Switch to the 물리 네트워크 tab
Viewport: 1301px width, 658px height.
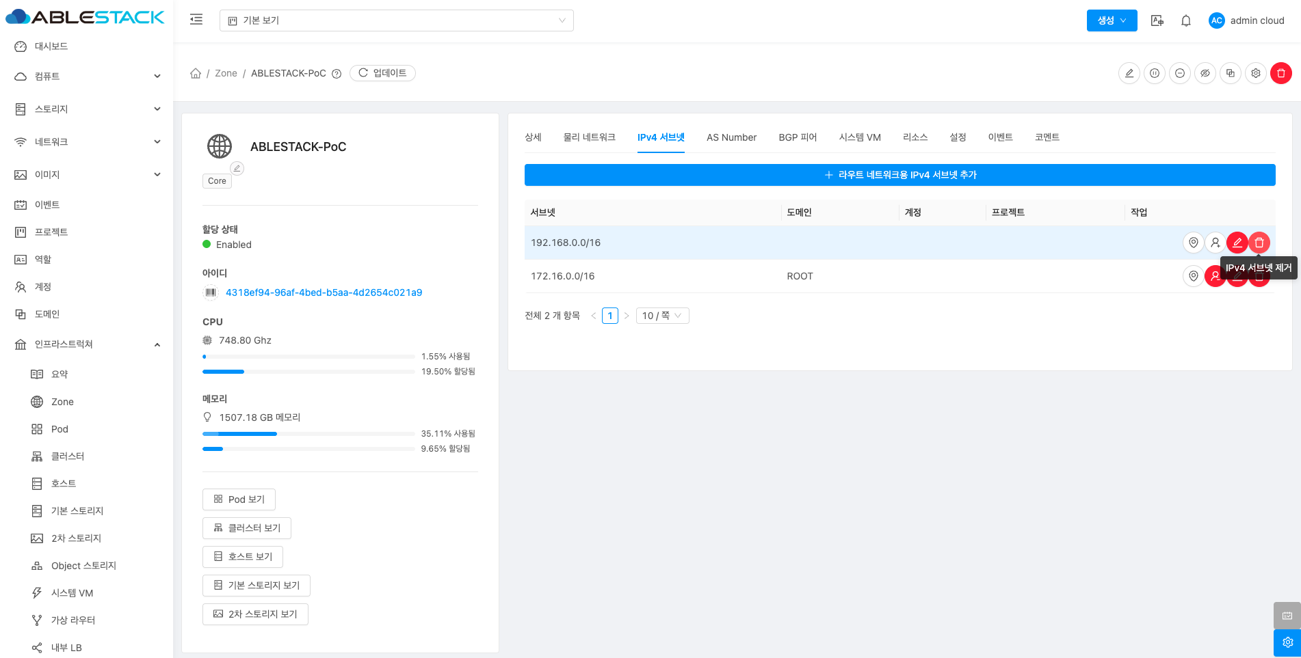point(589,137)
